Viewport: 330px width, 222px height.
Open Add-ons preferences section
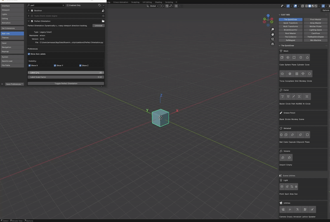pos(12,33)
